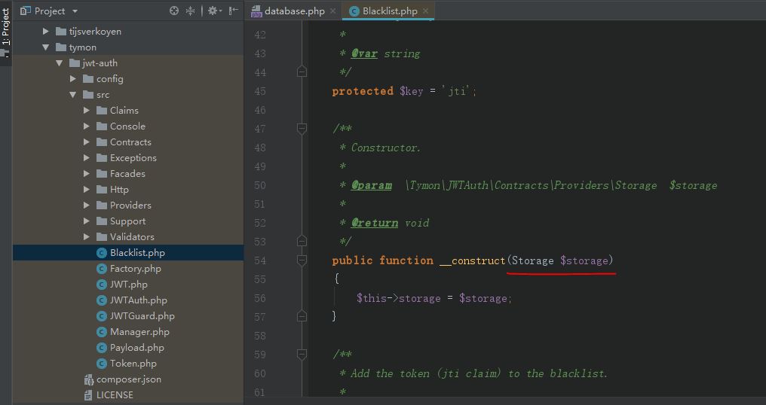
Task: Collapse the src folder
Action: tap(73, 95)
